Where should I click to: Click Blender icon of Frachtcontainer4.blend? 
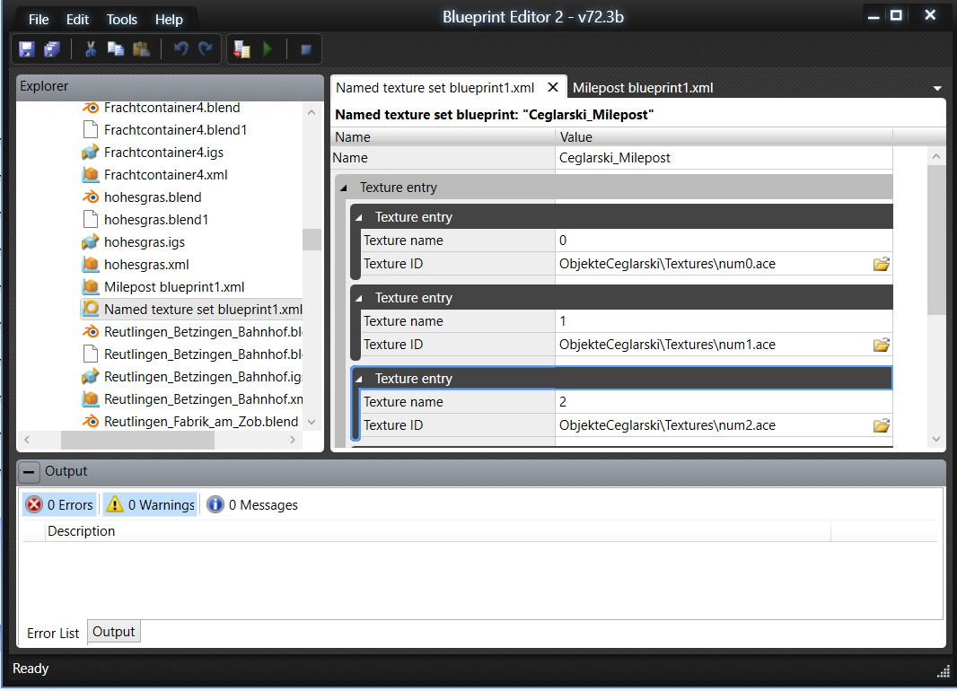click(x=91, y=108)
